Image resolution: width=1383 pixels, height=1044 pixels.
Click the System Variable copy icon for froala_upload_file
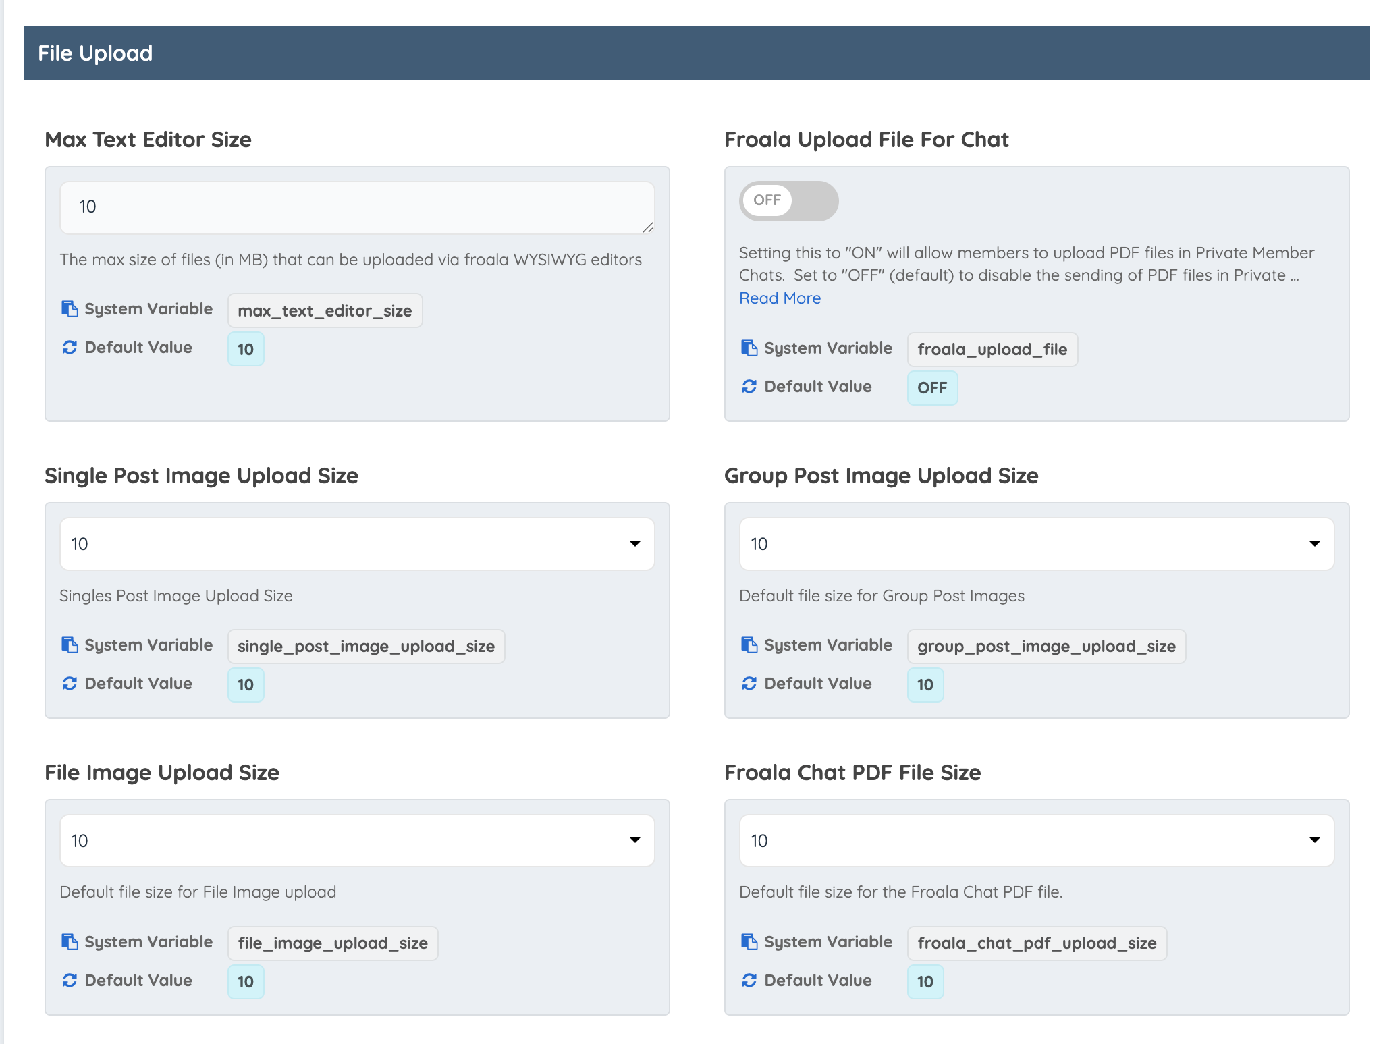[x=749, y=348]
